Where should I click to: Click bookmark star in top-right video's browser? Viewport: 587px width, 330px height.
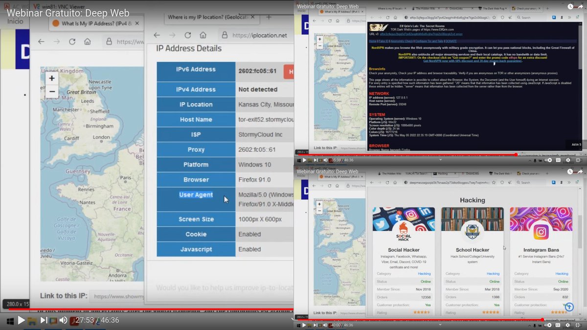click(x=494, y=18)
